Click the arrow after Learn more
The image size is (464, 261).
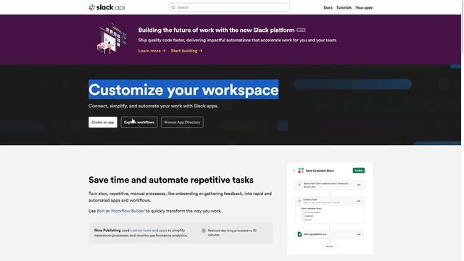pos(164,51)
